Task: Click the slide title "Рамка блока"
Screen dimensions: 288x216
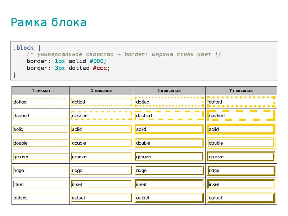Action: 49,22
